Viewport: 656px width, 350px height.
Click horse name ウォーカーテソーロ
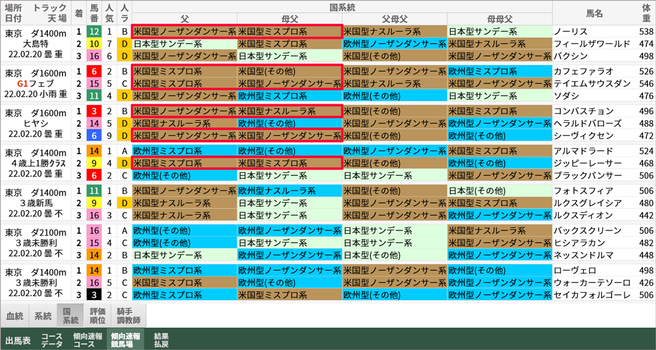click(592, 282)
